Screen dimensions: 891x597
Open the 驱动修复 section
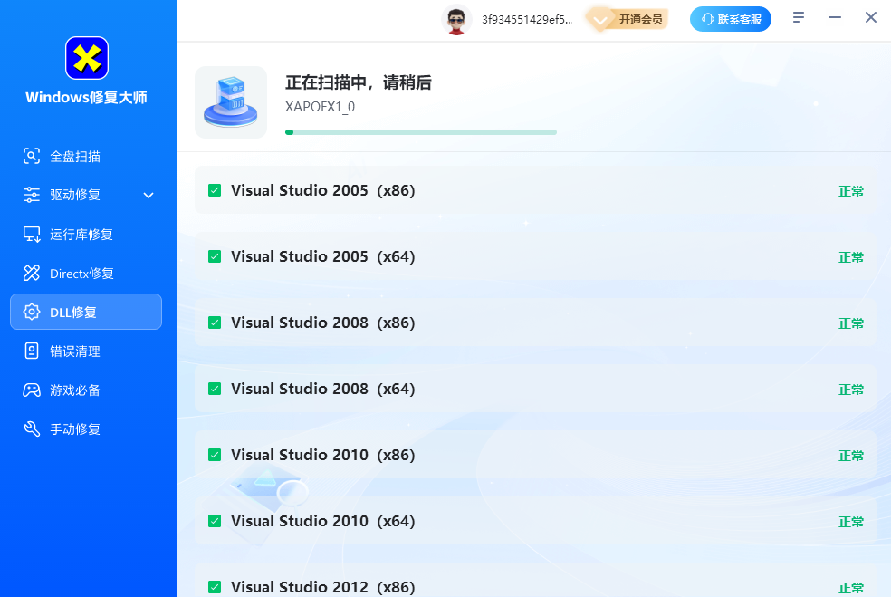86,195
